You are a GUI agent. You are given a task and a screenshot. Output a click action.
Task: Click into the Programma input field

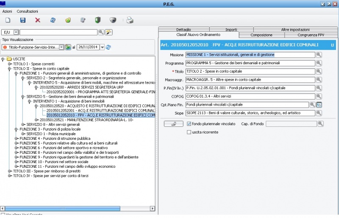250,63
